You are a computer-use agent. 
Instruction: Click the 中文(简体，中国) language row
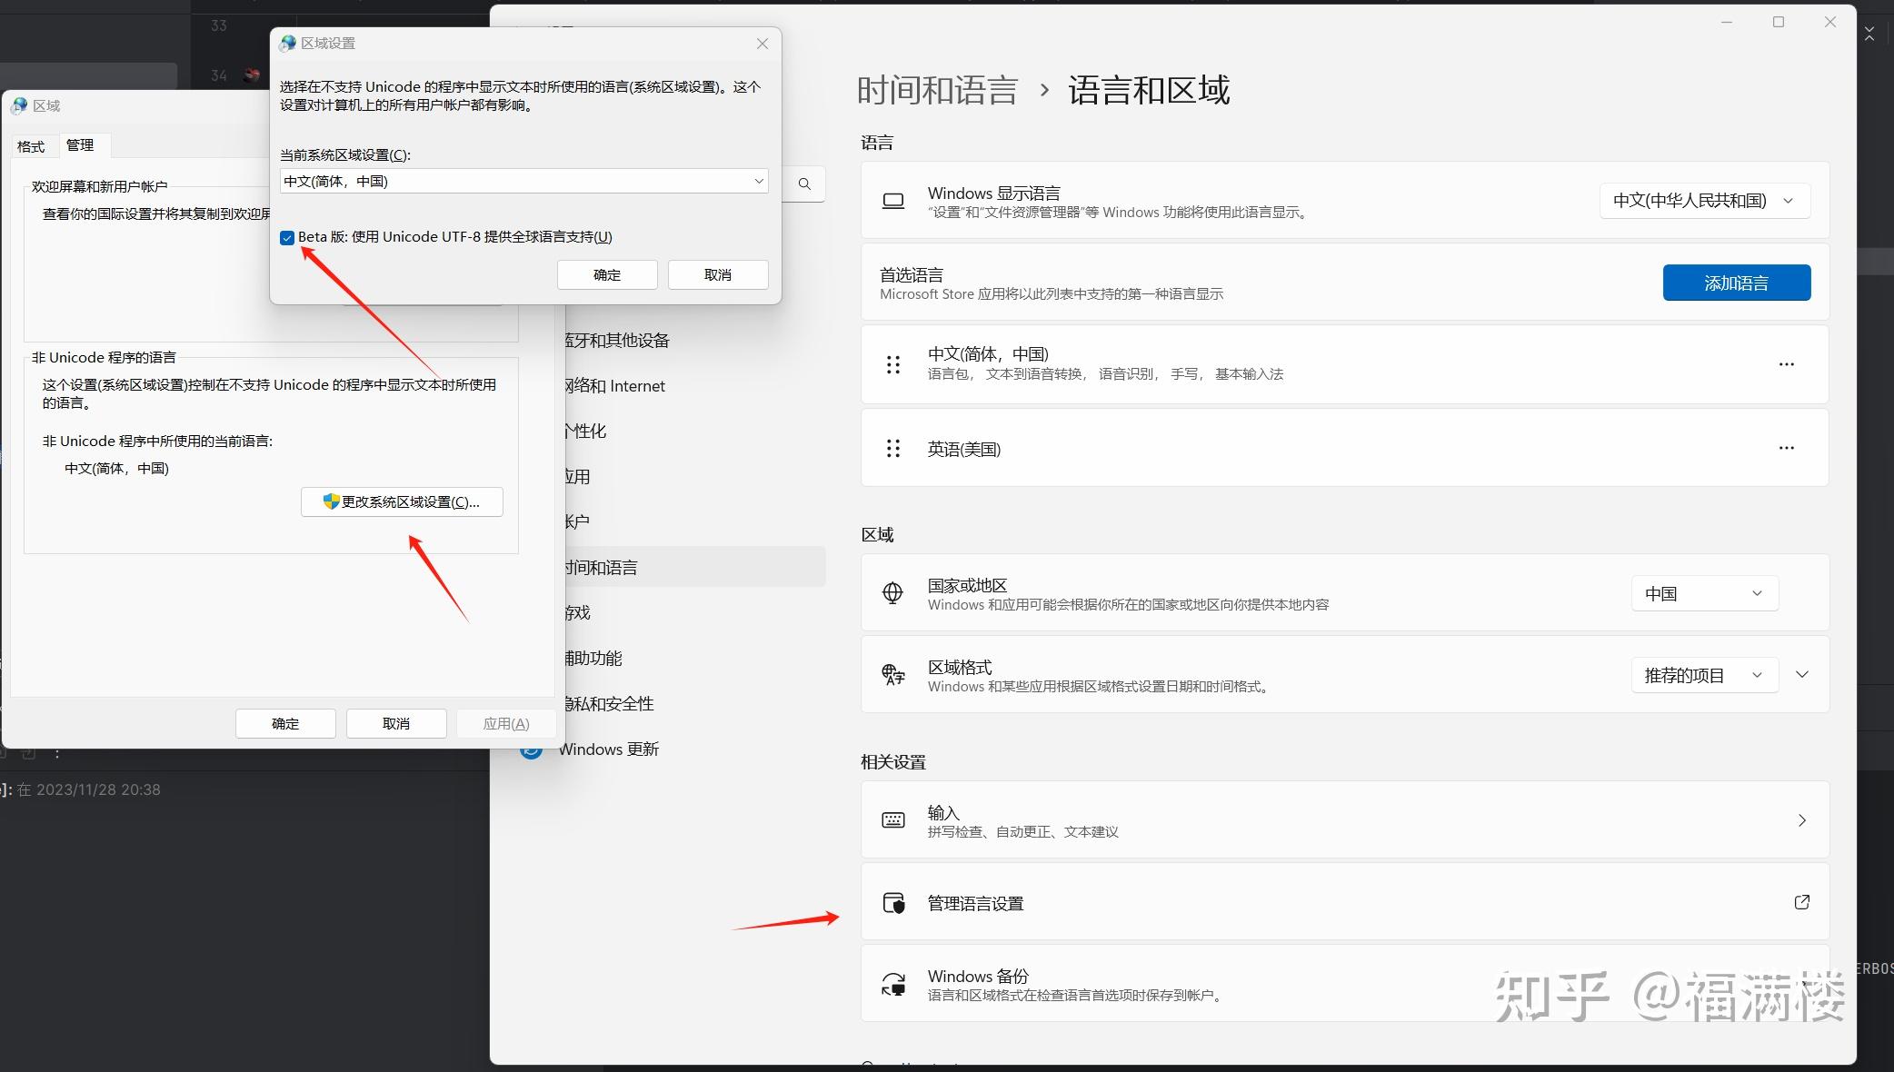1345,364
